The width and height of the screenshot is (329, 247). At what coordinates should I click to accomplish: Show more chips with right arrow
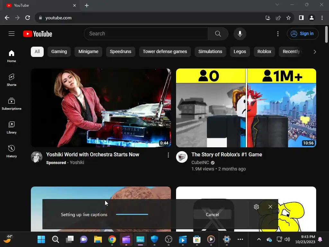click(x=315, y=52)
